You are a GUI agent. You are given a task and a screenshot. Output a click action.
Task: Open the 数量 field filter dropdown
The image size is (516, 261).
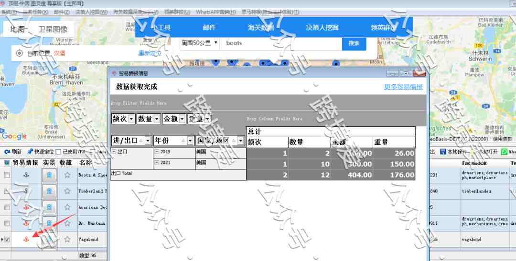(157, 119)
